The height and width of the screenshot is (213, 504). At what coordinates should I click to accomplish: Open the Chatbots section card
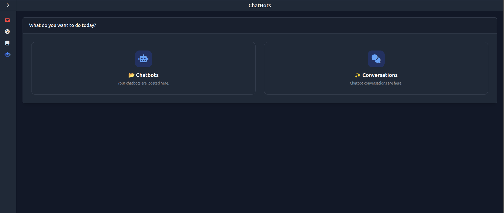coord(143,68)
